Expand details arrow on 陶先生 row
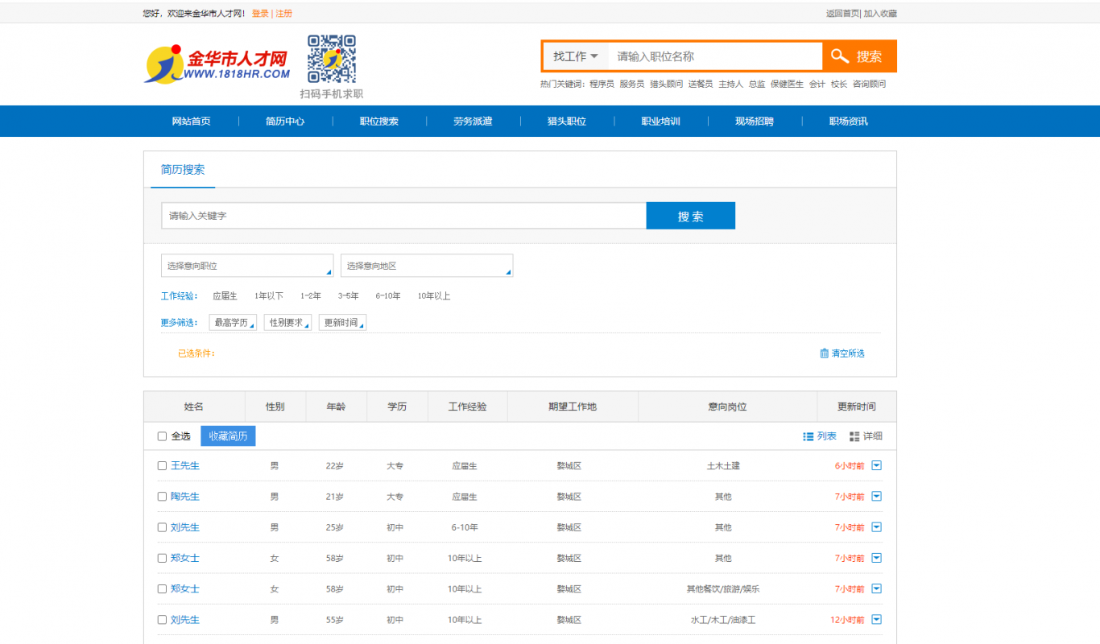 877,496
